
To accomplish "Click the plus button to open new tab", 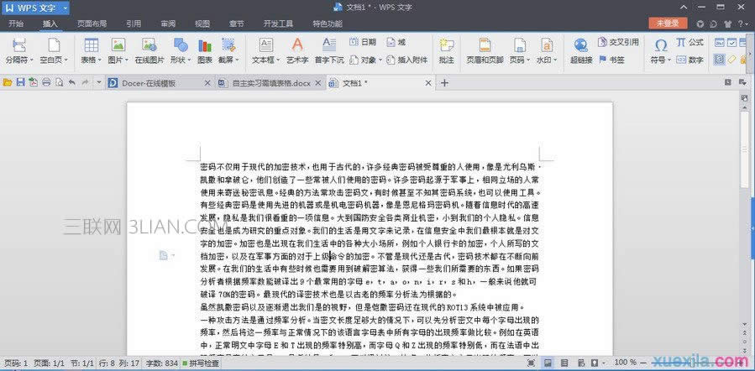I will pos(445,82).
